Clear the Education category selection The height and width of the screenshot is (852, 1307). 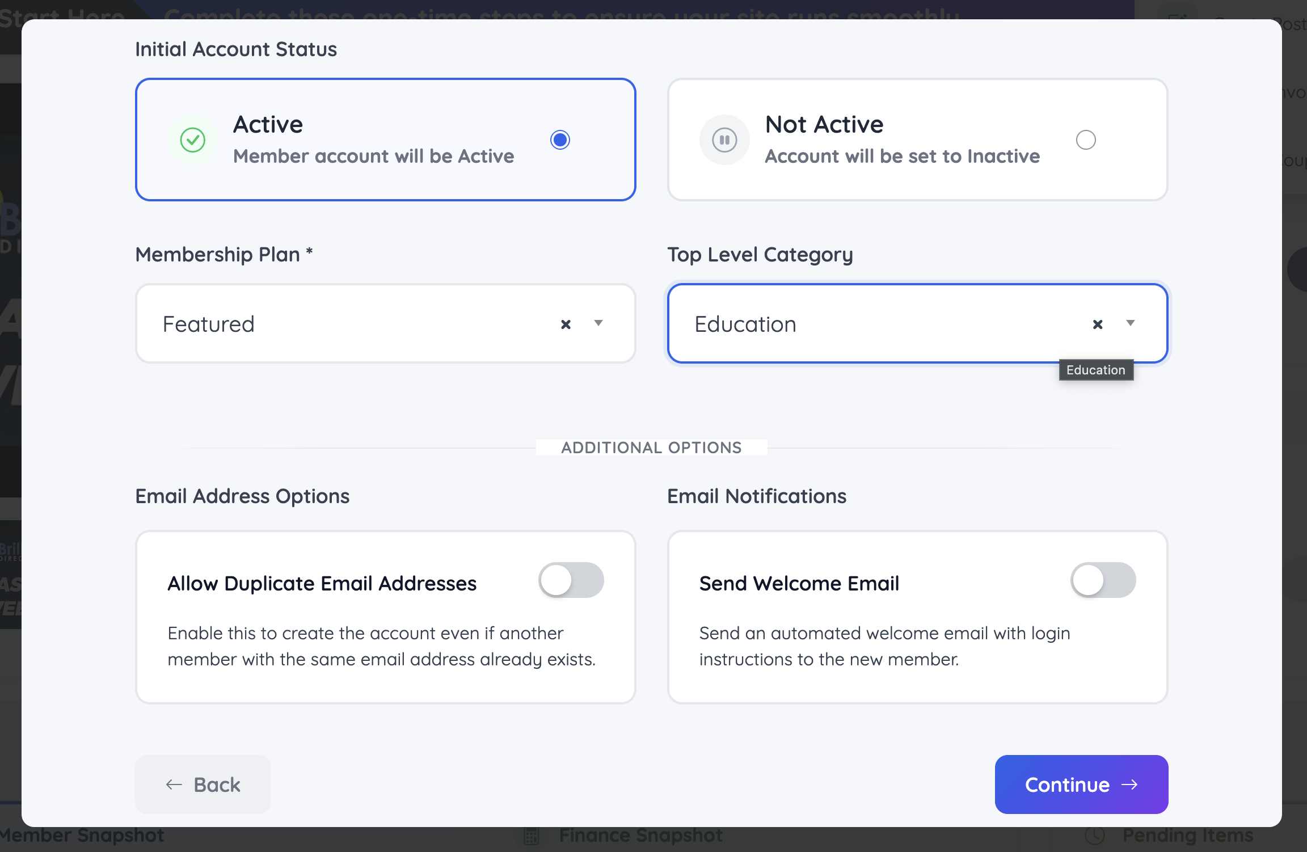click(1098, 324)
